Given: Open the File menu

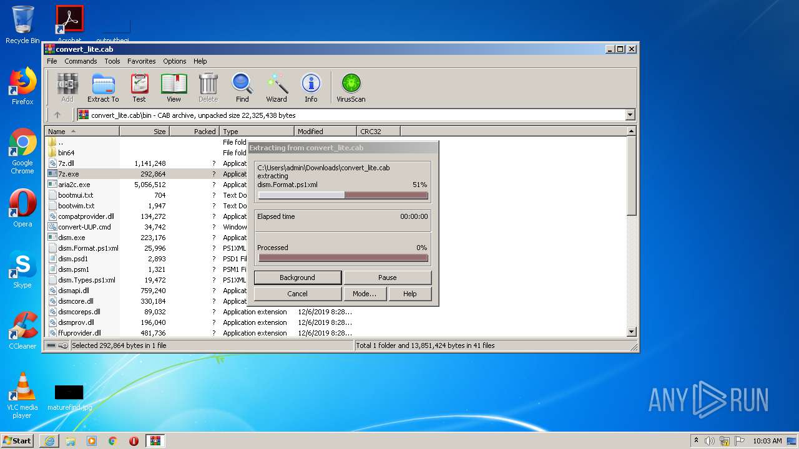Looking at the screenshot, I should [x=52, y=61].
